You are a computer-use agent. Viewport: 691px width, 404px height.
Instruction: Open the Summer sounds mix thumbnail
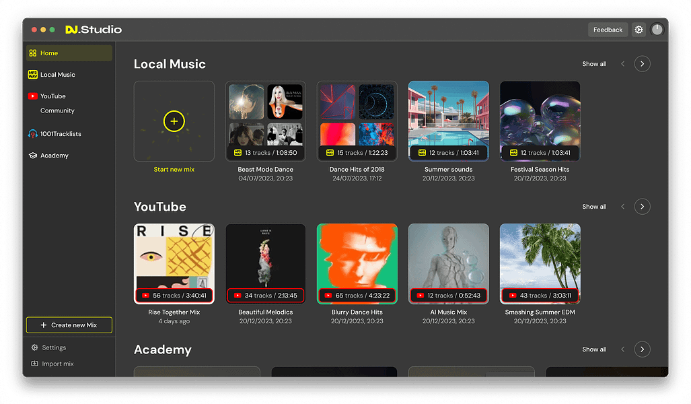(x=449, y=121)
